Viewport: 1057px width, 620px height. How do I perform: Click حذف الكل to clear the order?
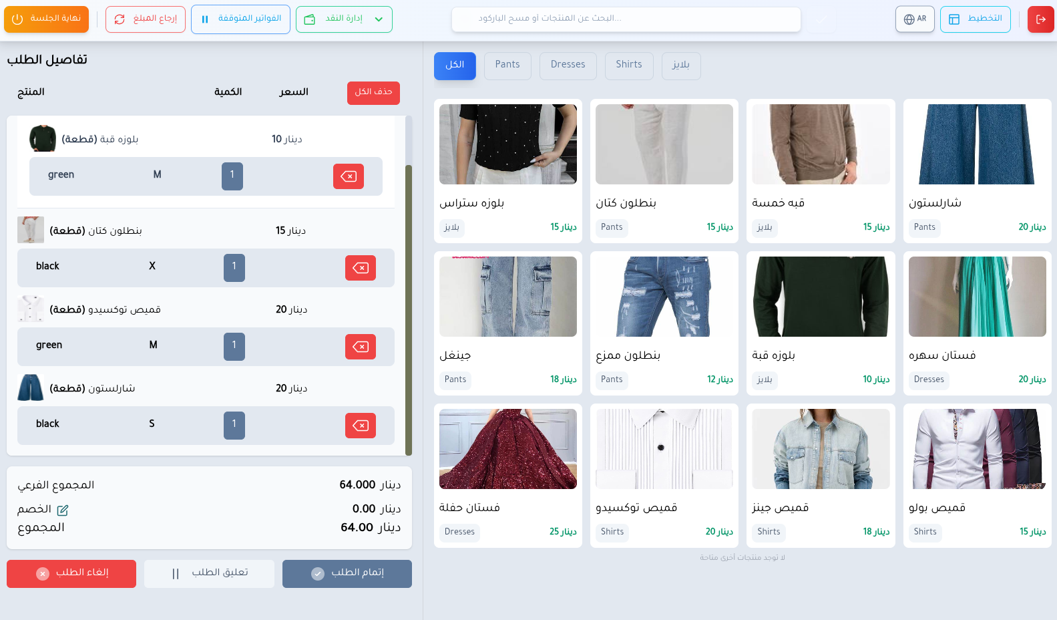[373, 92]
